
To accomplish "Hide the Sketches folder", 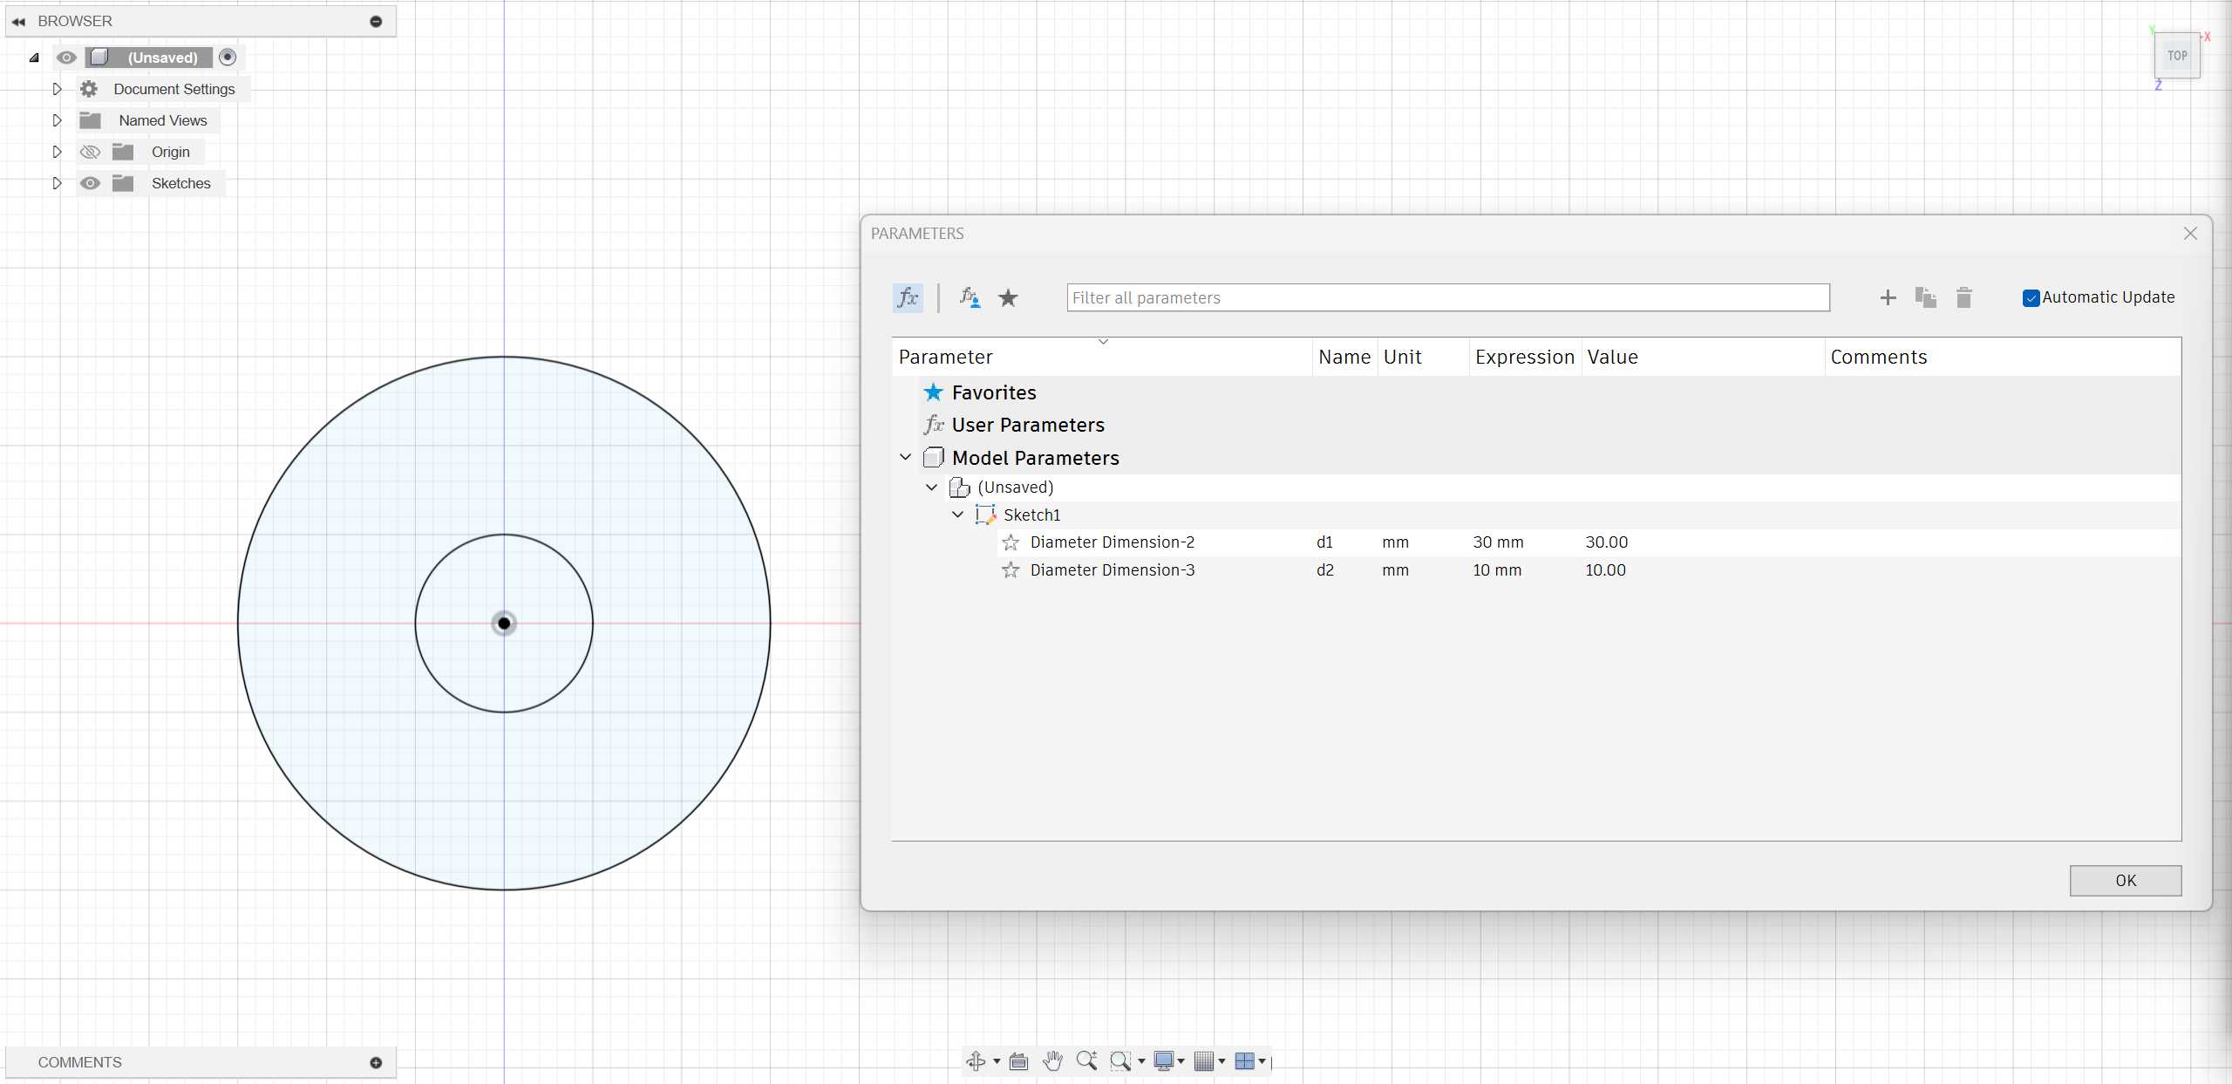I will pyautogui.click(x=90, y=183).
